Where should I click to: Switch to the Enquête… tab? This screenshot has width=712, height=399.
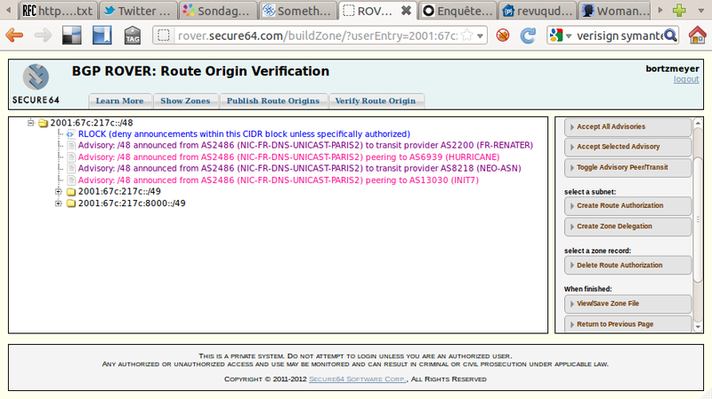coord(457,11)
